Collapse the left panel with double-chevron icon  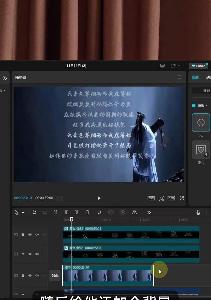point(5,78)
